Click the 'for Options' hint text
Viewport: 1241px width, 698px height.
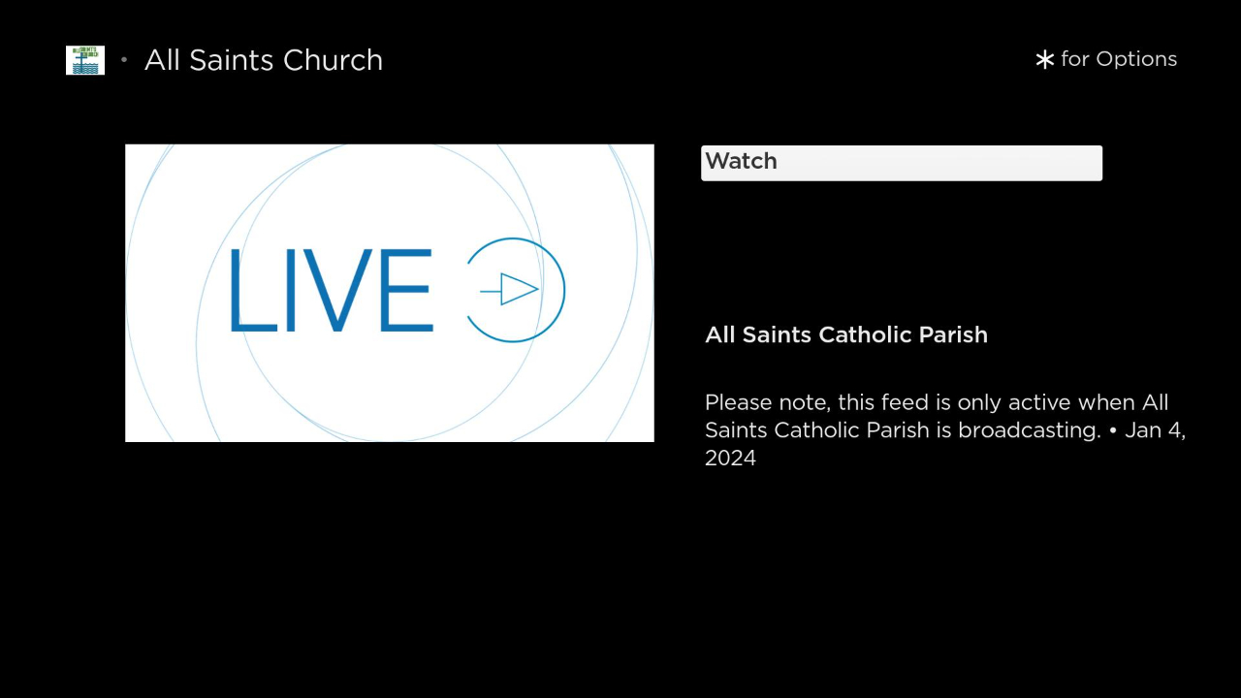[x=1119, y=59]
